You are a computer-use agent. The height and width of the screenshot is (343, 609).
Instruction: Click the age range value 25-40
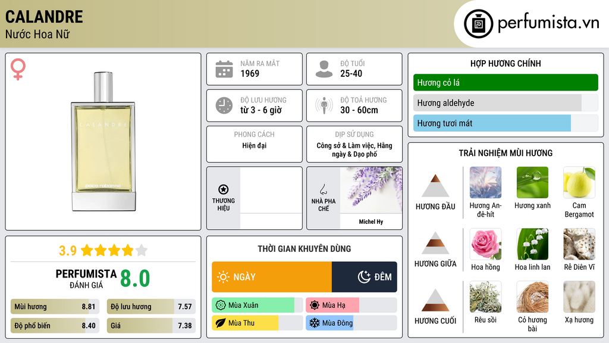351,73
